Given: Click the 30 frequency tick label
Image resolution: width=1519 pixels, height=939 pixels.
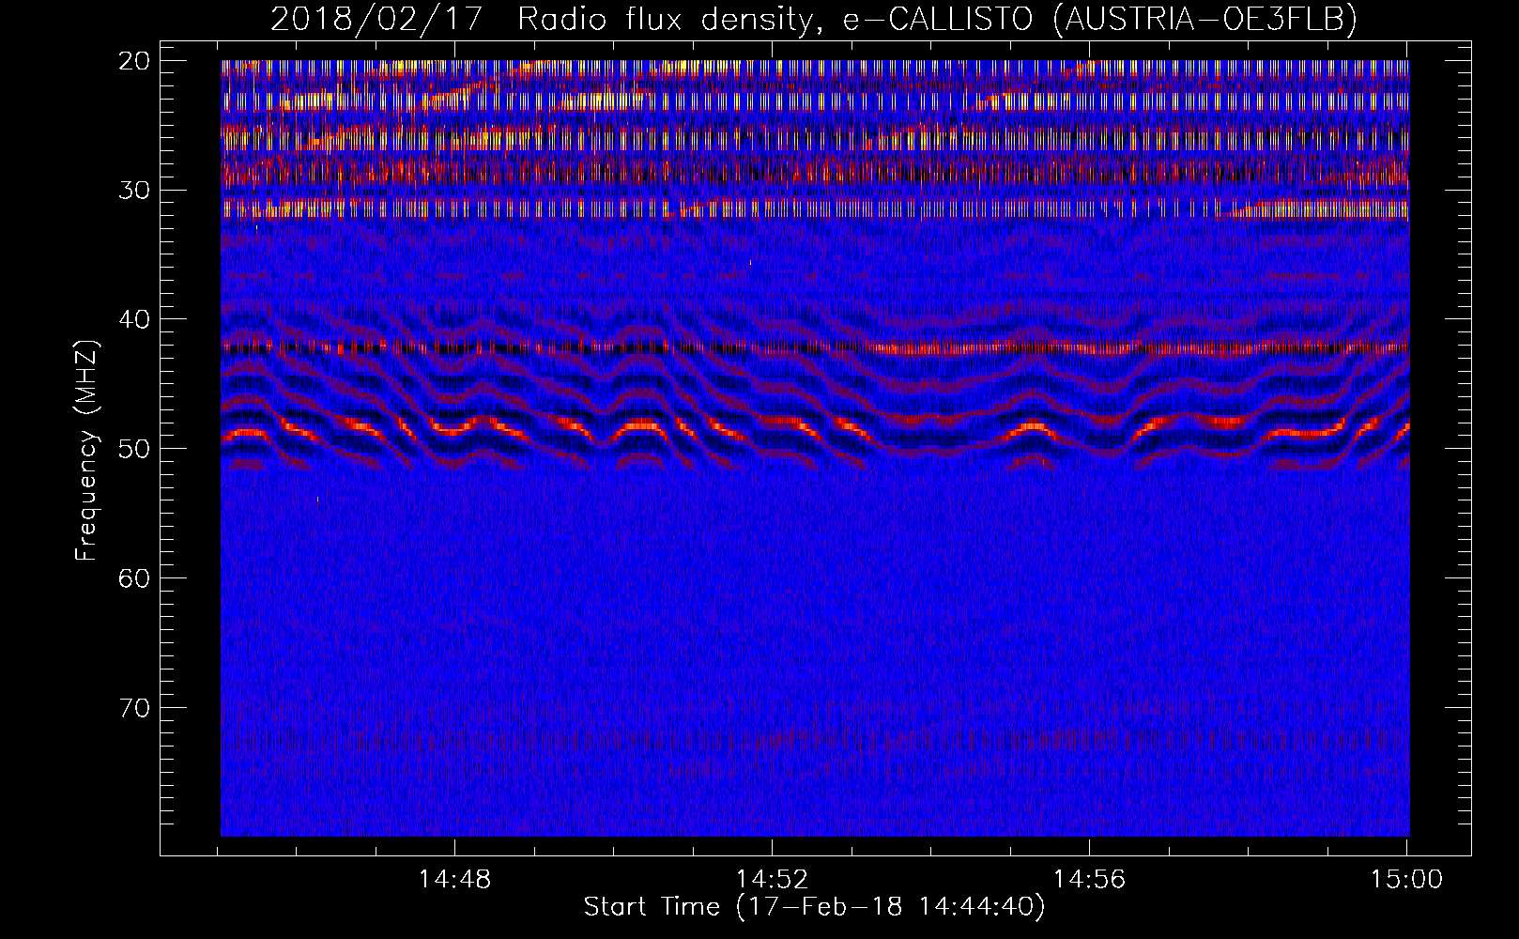Looking at the screenshot, I should [x=135, y=190].
